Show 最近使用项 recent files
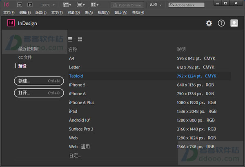 [x=28, y=49]
